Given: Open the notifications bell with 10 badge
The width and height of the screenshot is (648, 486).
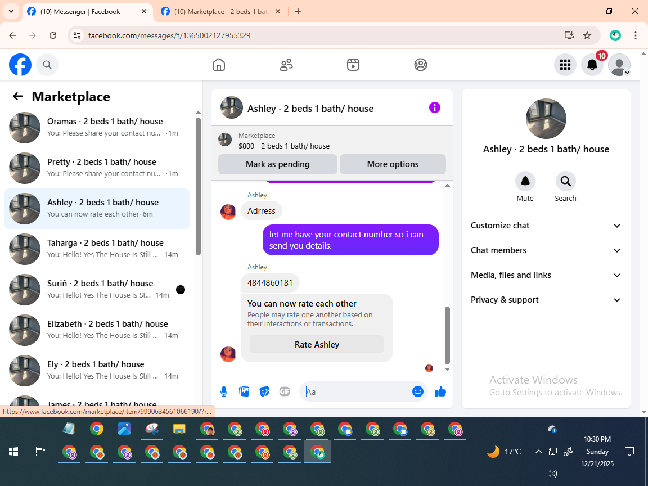Looking at the screenshot, I should 592,65.
